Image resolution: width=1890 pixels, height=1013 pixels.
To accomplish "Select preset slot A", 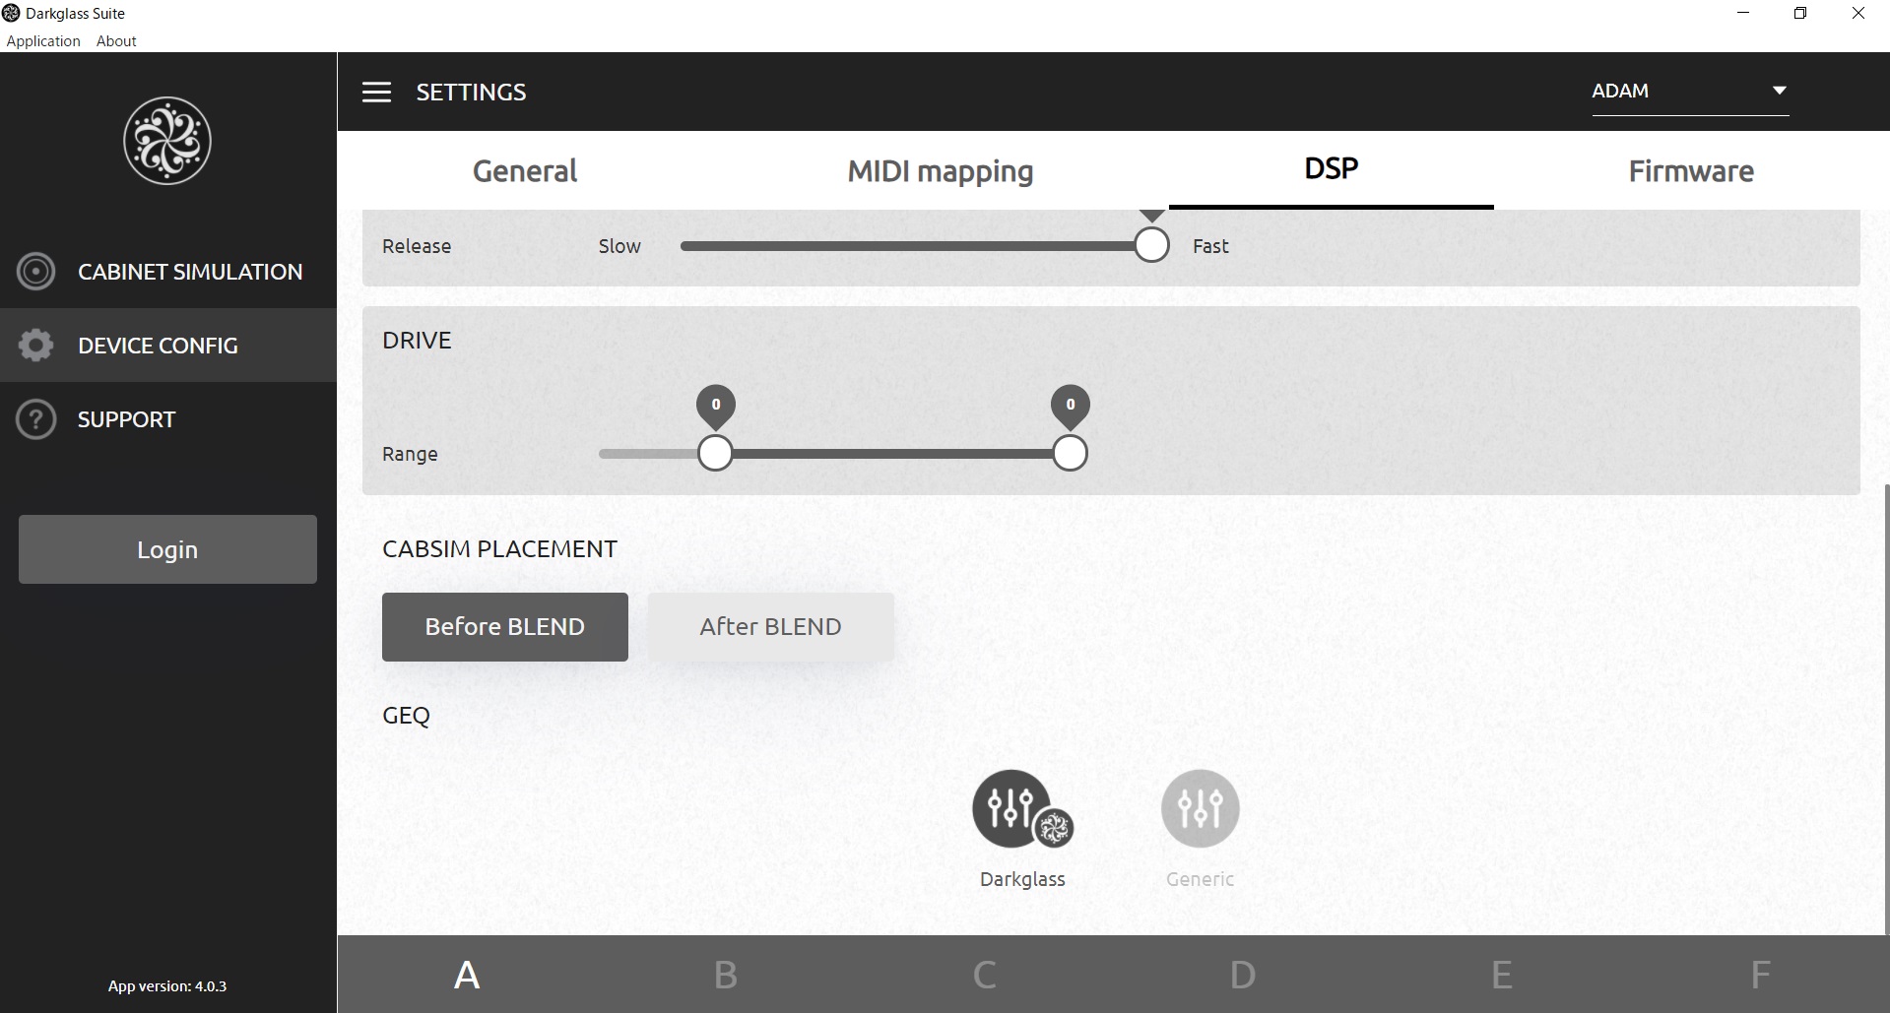I will point(467,975).
